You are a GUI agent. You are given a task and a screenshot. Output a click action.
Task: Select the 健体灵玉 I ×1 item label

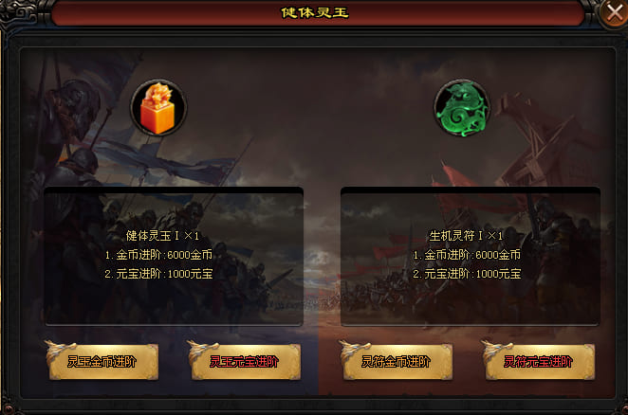click(162, 236)
